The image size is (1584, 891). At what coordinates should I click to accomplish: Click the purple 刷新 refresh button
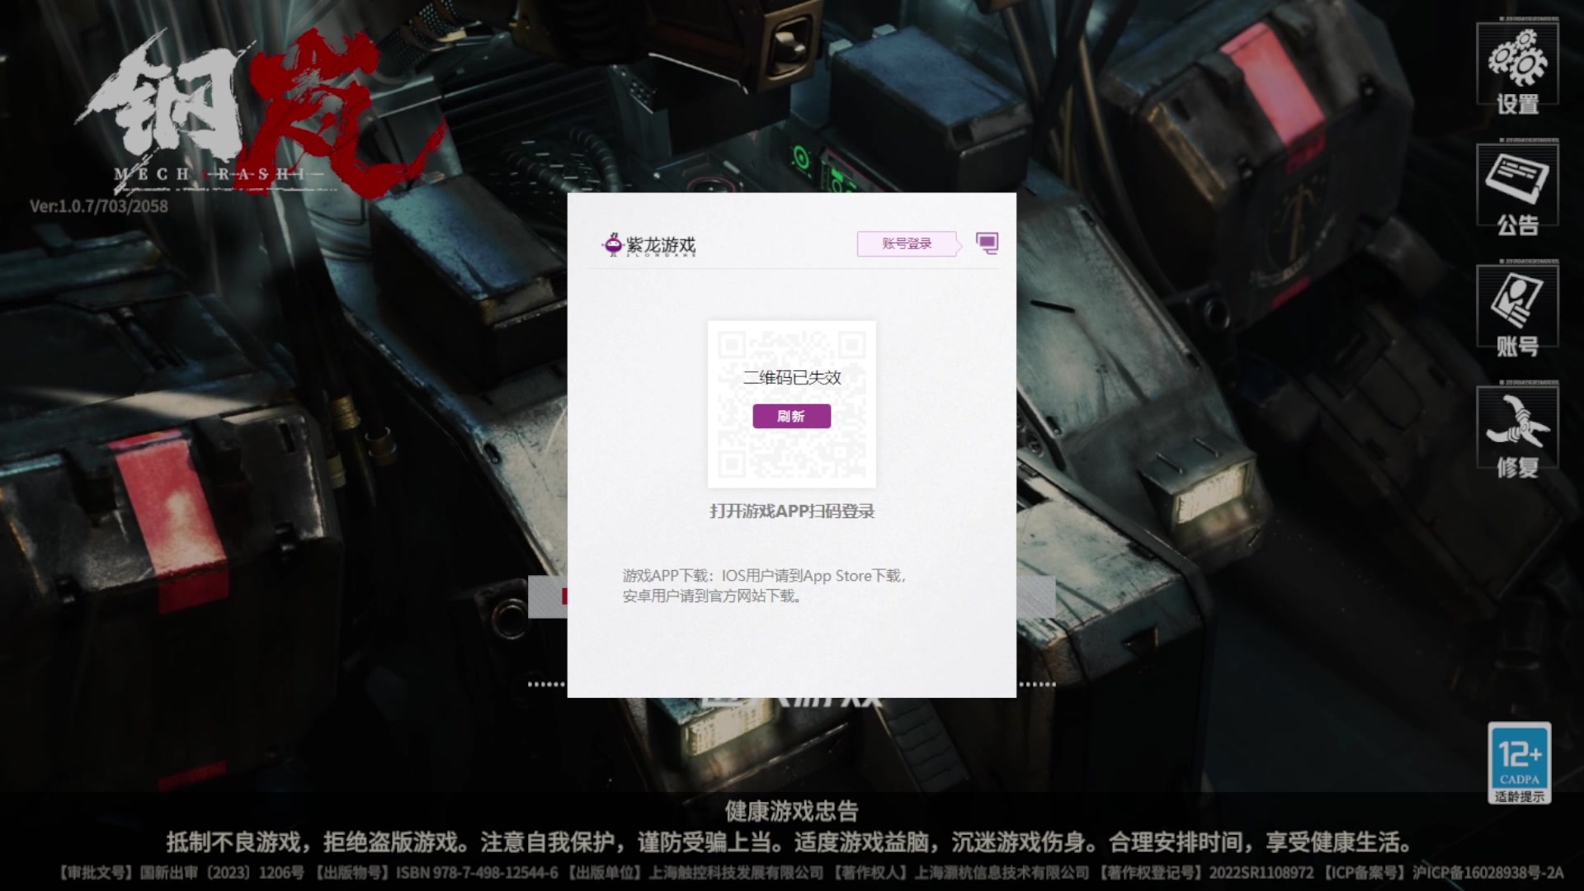pos(791,416)
